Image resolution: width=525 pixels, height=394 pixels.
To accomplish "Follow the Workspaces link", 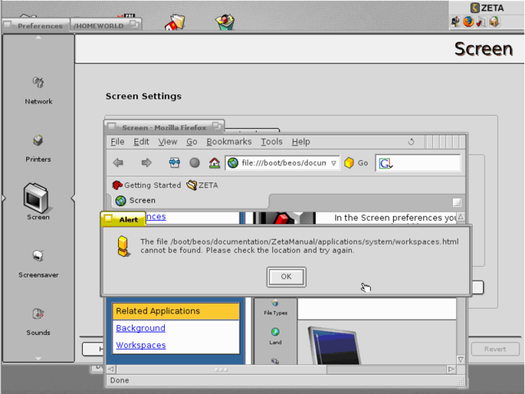I will (140, 346).
